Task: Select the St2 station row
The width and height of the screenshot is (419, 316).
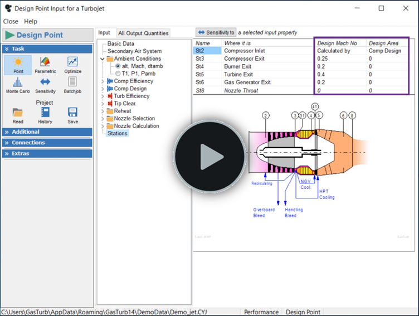Action: 301,51
